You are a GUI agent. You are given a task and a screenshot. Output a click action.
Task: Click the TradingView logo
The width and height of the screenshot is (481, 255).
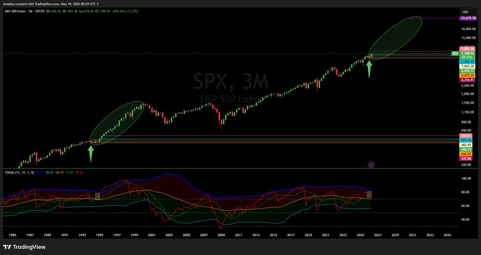pyautogui.click(x=24, y=247)
